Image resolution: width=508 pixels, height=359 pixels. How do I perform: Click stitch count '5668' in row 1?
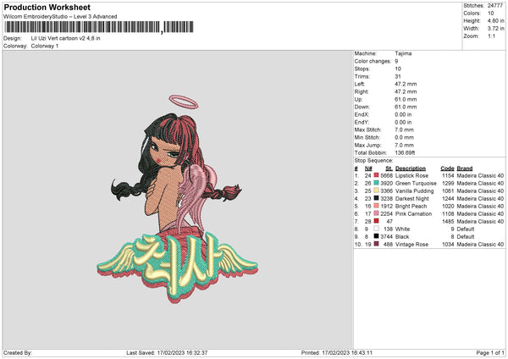[x=387, y=175]
